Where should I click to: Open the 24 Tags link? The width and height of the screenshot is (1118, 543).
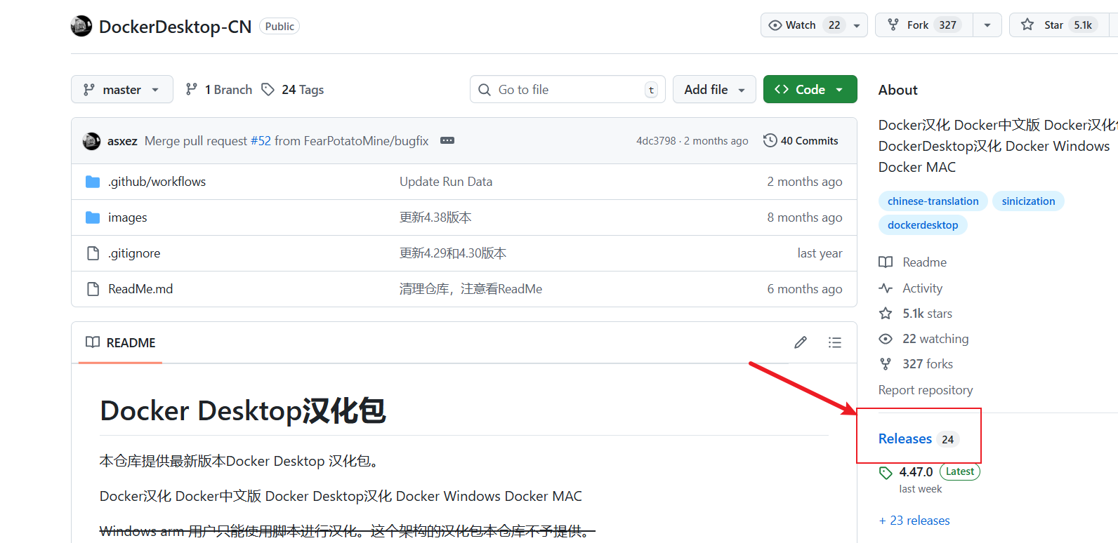[292, 89]
